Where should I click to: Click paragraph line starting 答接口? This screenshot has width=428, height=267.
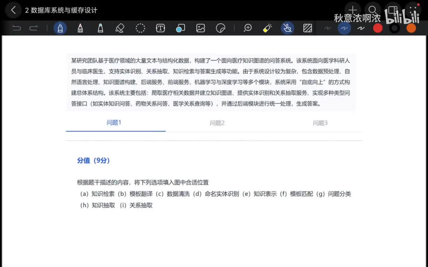(x=196, y=104)
